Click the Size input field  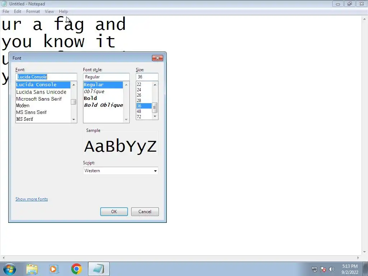coord(147,77)
